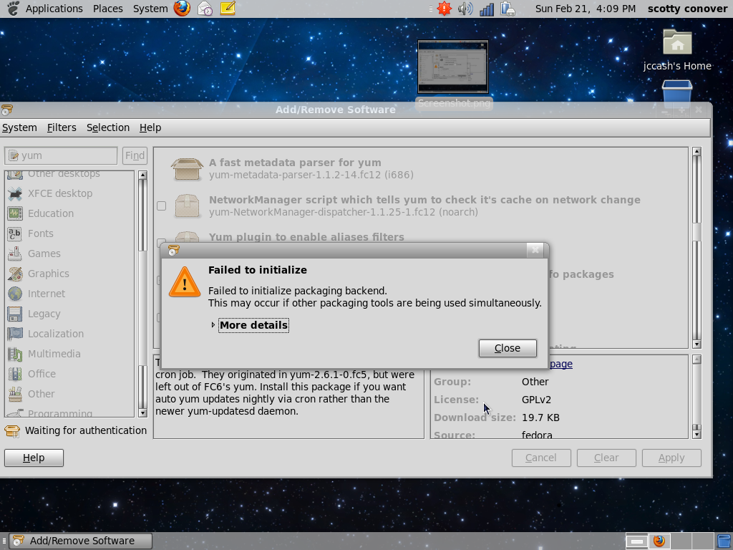Open the Evolution mail launcher icon
This screenshot has width=733, height=550.
[205, 9]
